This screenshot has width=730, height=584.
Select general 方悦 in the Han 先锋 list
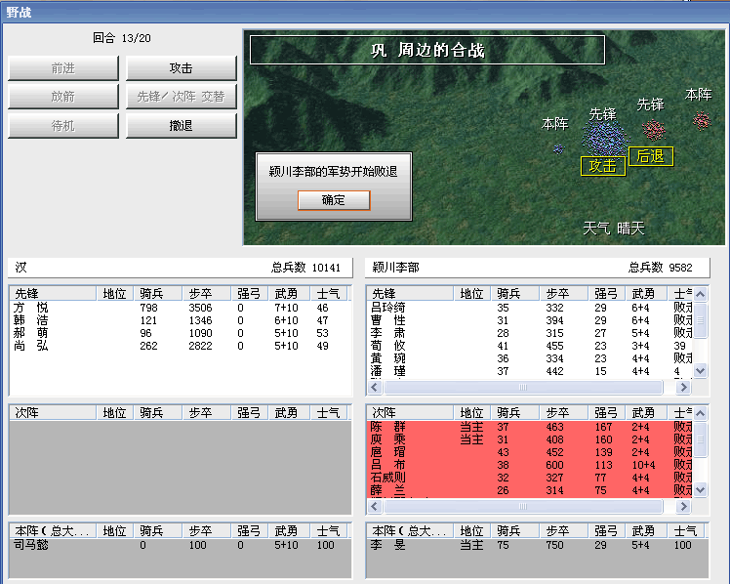coord(31,308)
